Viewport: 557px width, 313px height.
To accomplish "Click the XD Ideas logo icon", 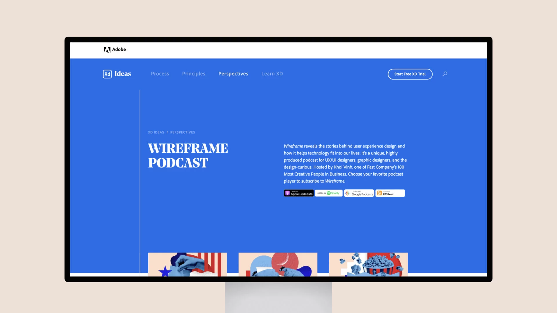I will tap(107, 73).
